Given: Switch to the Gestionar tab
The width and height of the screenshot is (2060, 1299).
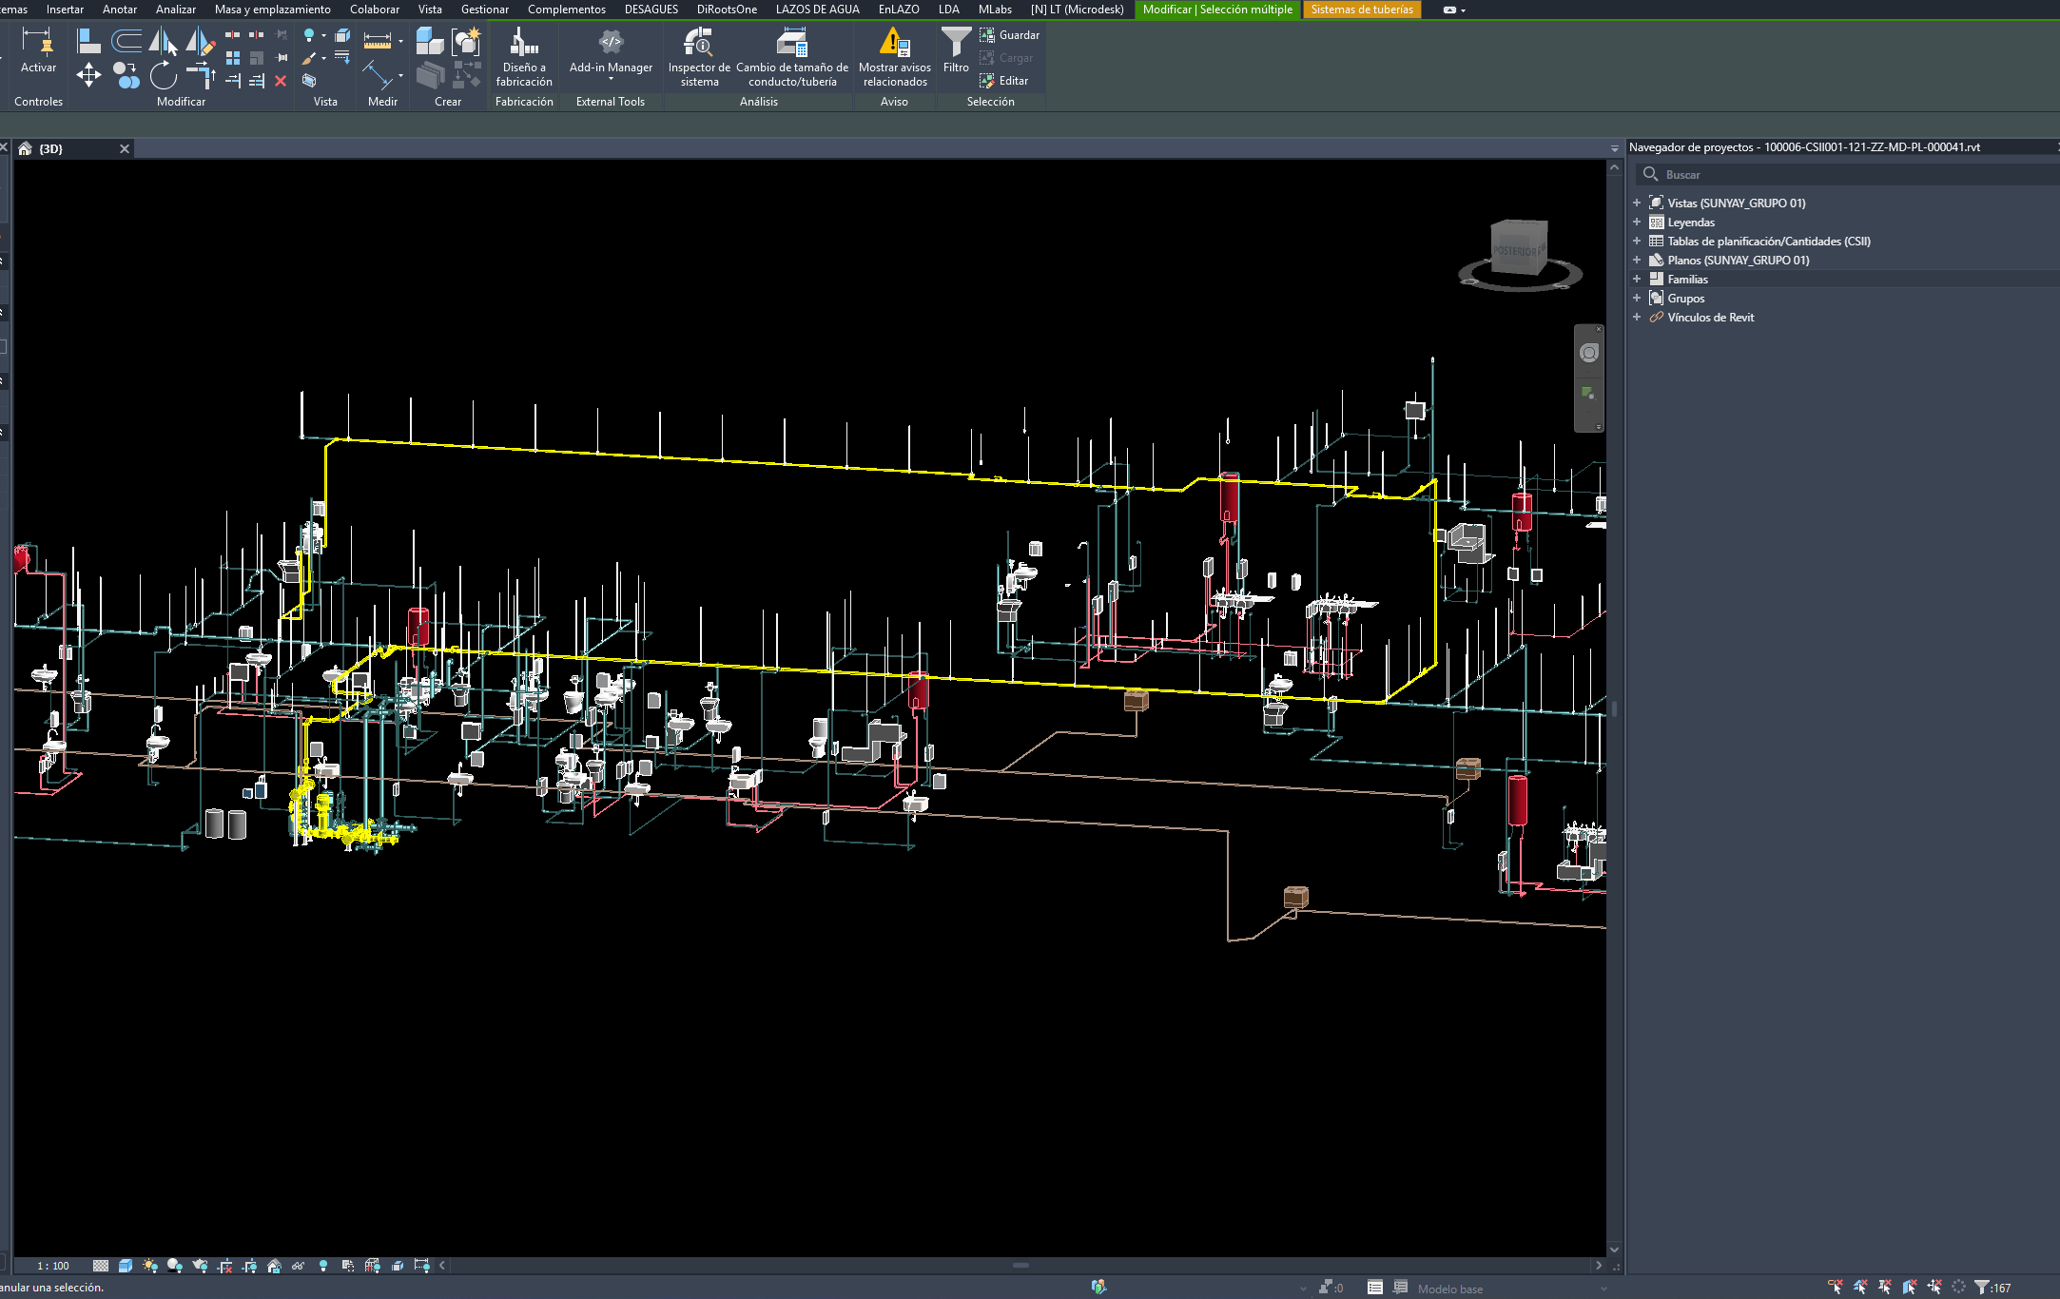Looking at the screenshot, I should [485, 10].
